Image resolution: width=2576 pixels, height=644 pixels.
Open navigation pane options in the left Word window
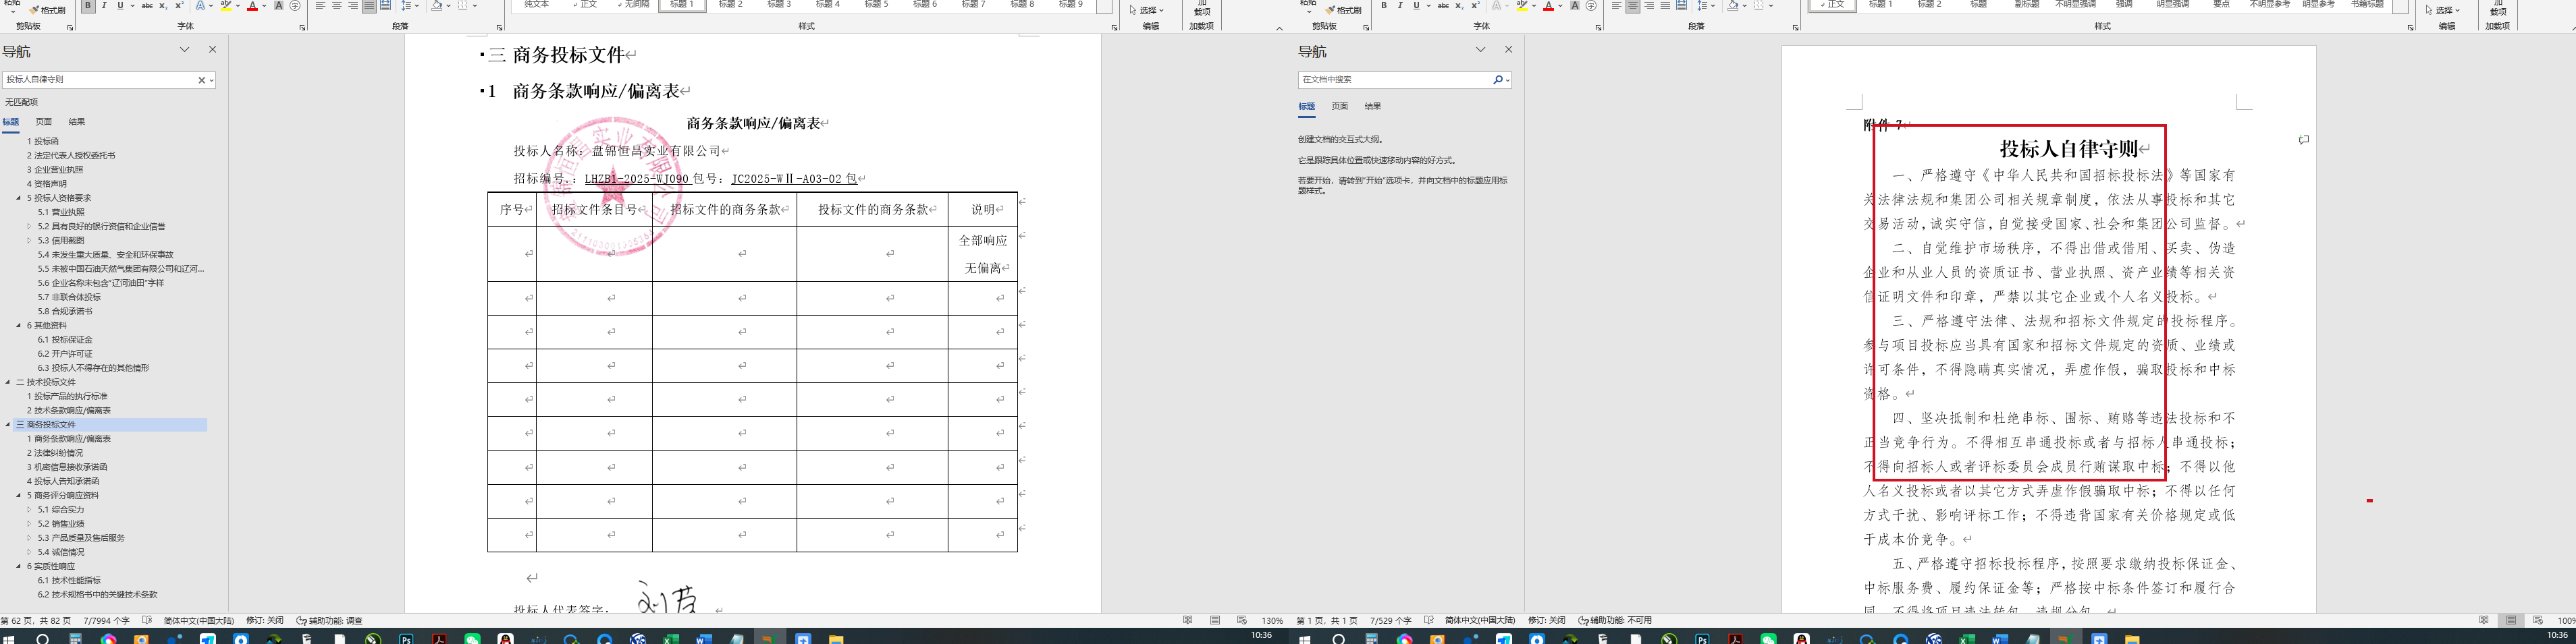(185, 50)
